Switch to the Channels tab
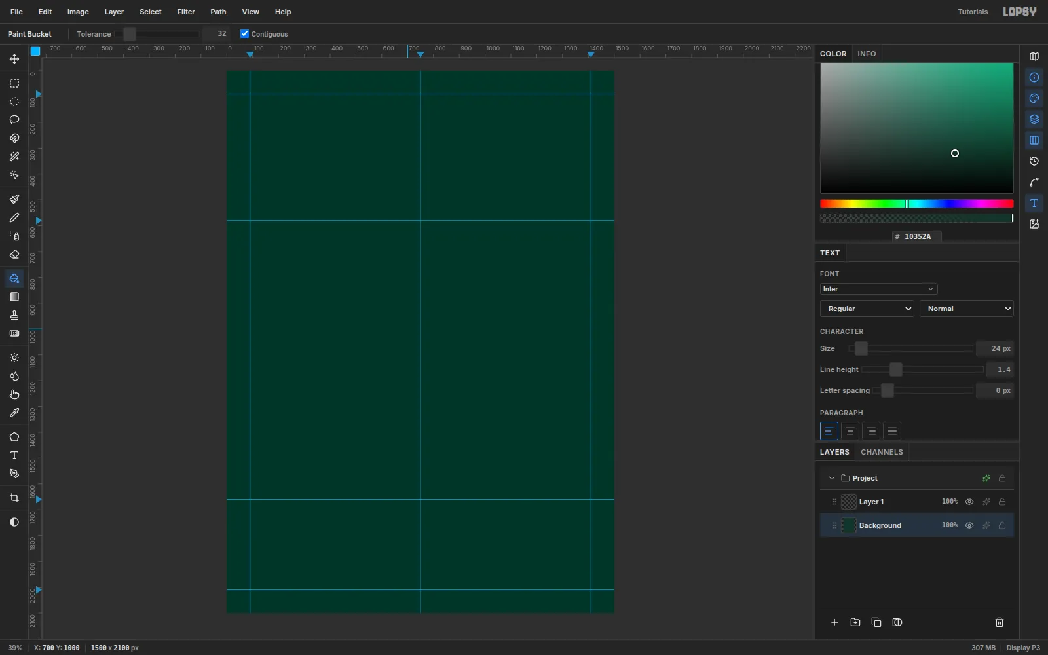 pos(882,452)
